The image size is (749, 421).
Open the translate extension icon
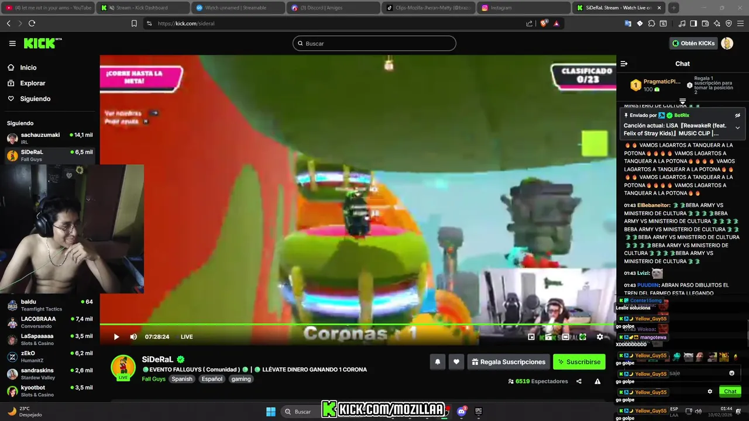[x=628, y=23]
